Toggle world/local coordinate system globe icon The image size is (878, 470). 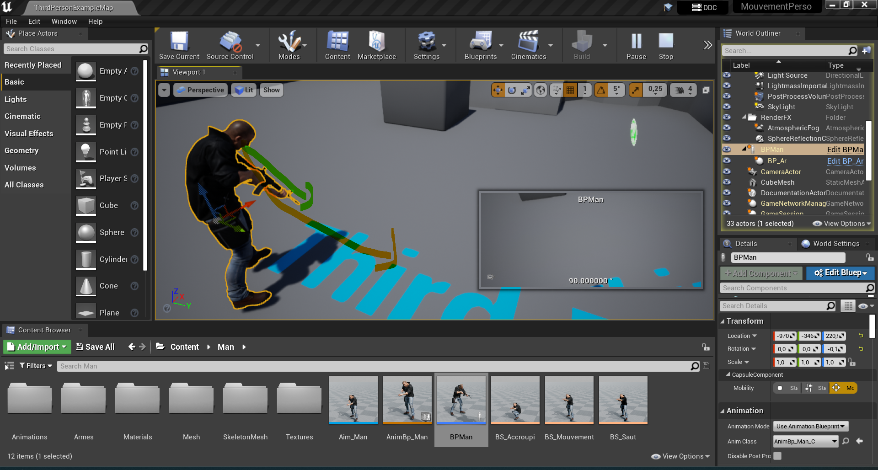(x=541, y=90)
